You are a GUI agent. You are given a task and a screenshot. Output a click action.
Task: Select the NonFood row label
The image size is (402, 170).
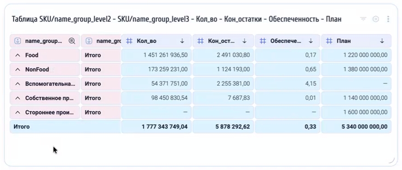(37, 70)
